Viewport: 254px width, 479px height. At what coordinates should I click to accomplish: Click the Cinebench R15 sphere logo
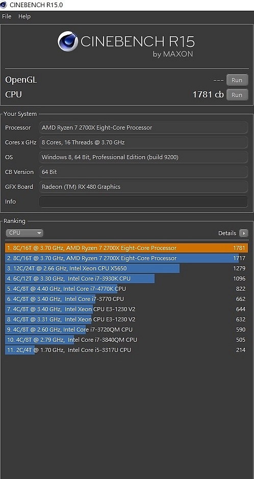coord(67,41)
